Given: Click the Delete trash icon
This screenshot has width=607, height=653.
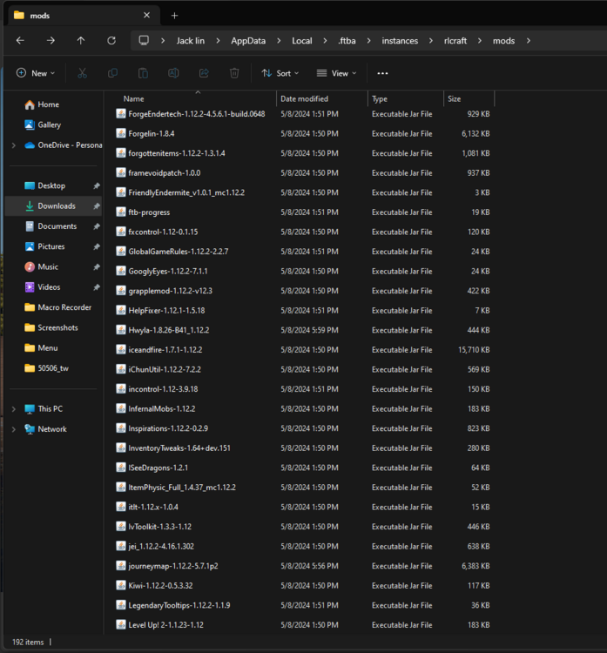Looking at the screenshot, I should click(234, 73).
